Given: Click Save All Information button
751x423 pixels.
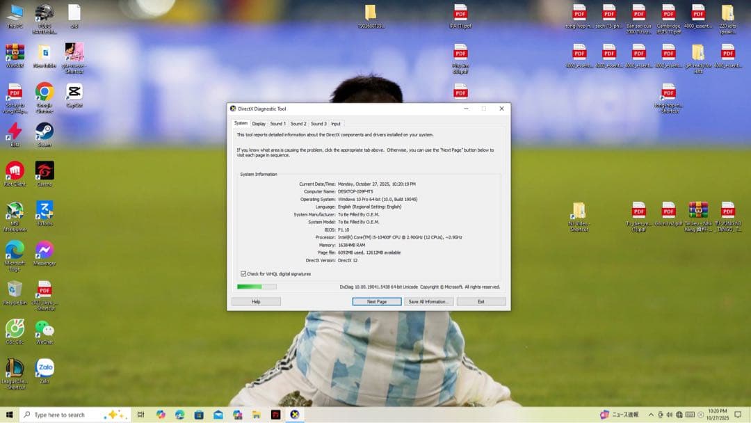Looking at the screenshot, I should [429, 302].
